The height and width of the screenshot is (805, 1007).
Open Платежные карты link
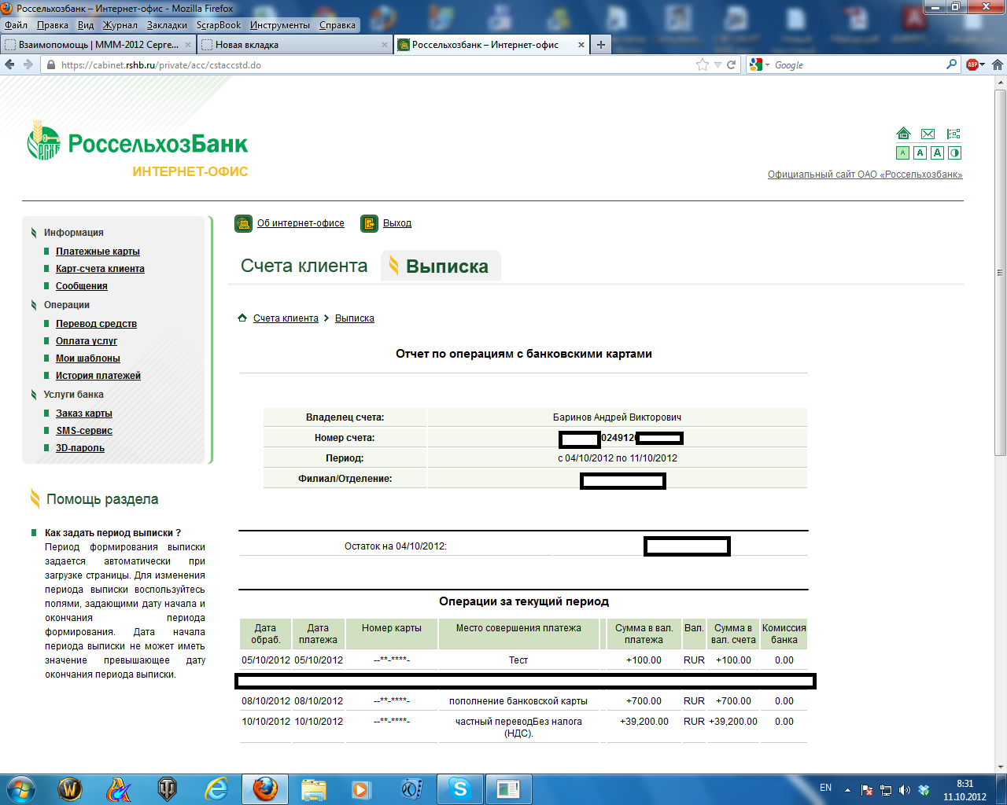click(x=98, y=252)
